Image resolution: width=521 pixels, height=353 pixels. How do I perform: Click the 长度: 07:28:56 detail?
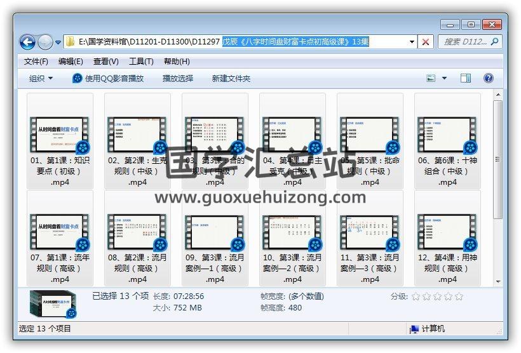pyautogui.click(x=179, y=296)
